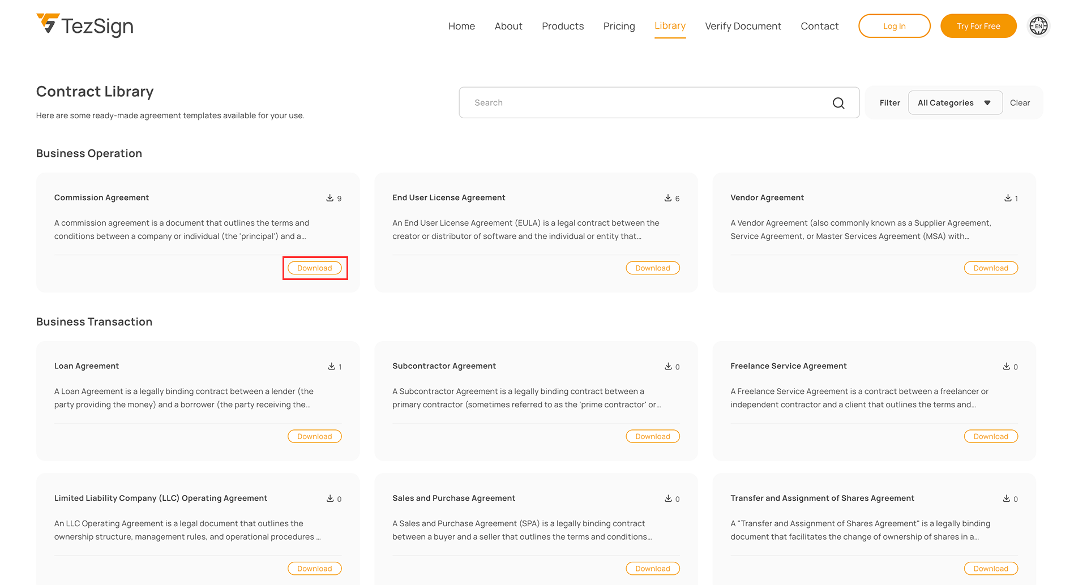The image size is (1087, 585).
Task: Focus the contract Search input field
Action: pyautogui.click(x=645, y=103)
